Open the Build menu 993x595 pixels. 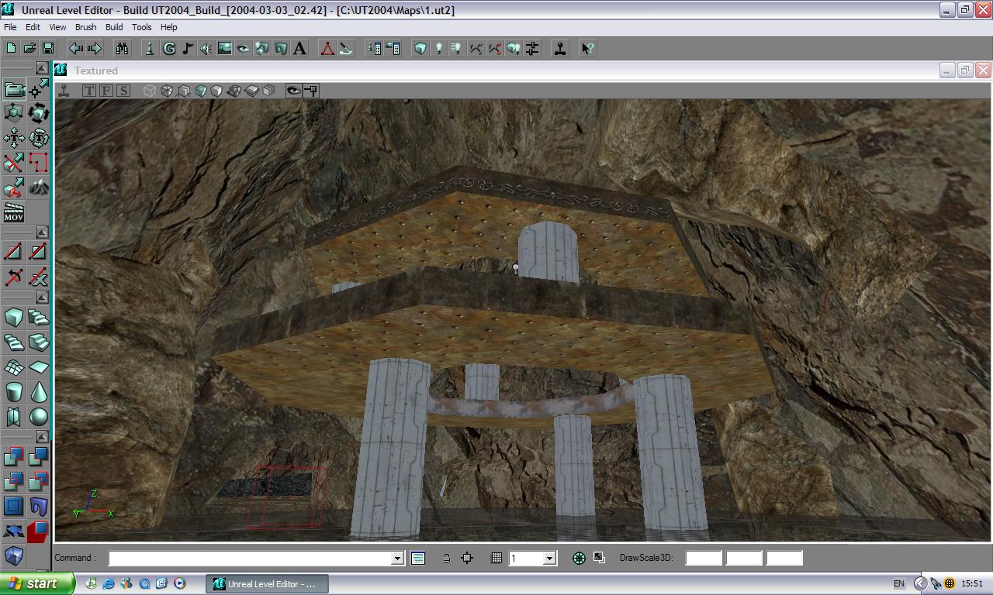pyautogui.click(x=114, y=27)
